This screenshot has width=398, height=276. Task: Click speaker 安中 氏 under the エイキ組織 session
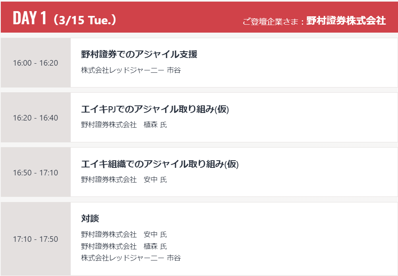pos(155,180)
